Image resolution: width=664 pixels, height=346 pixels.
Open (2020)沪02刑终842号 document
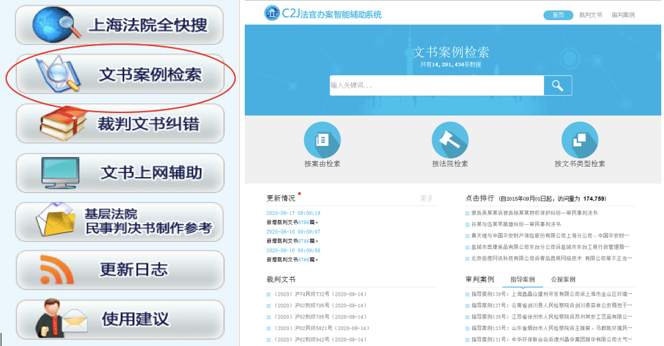[x=320, y=340]
